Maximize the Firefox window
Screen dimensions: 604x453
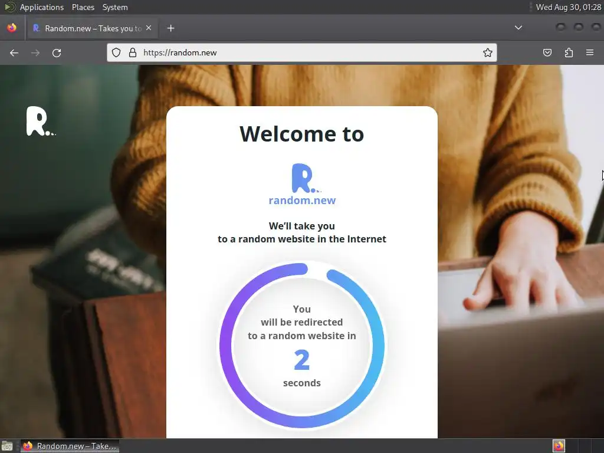pos(578,27)
